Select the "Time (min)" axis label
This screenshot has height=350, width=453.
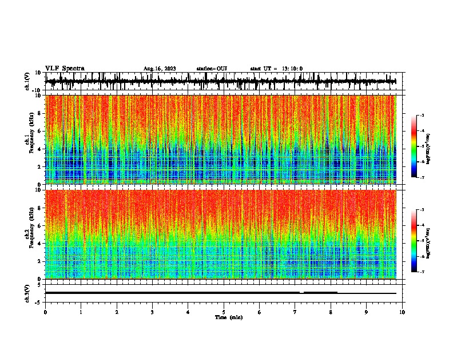(x=229, y=317)
